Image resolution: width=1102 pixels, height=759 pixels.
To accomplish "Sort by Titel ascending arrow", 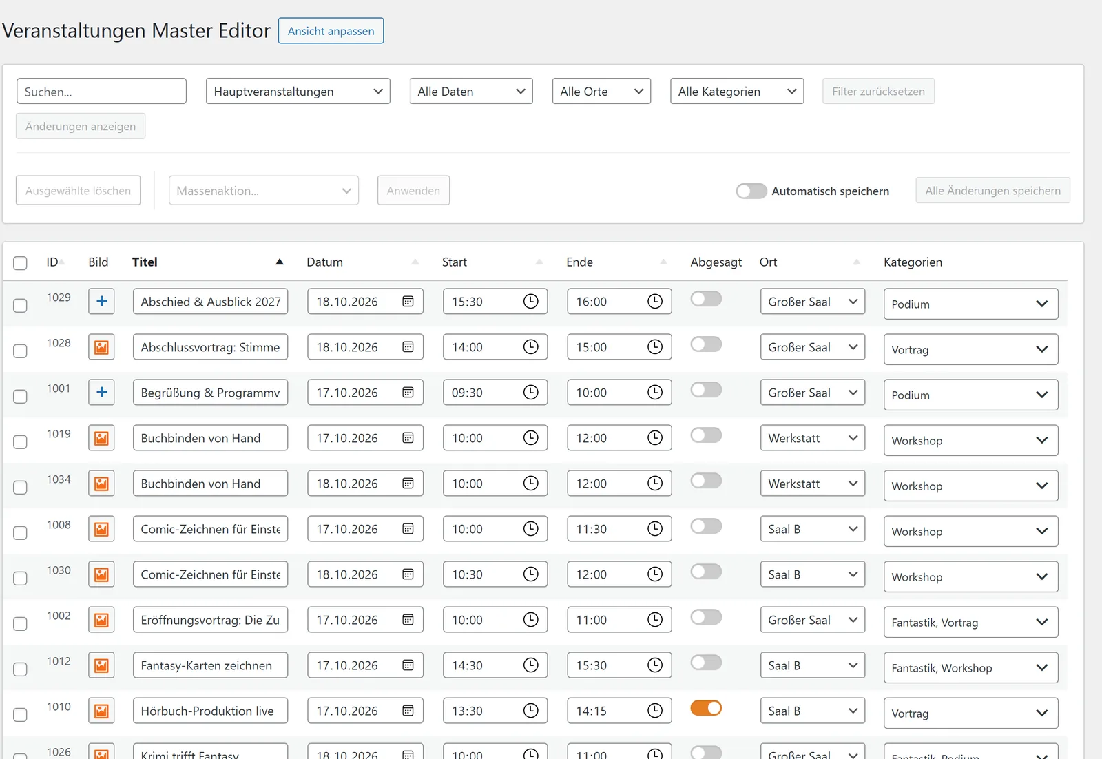I will click(280, 262).
